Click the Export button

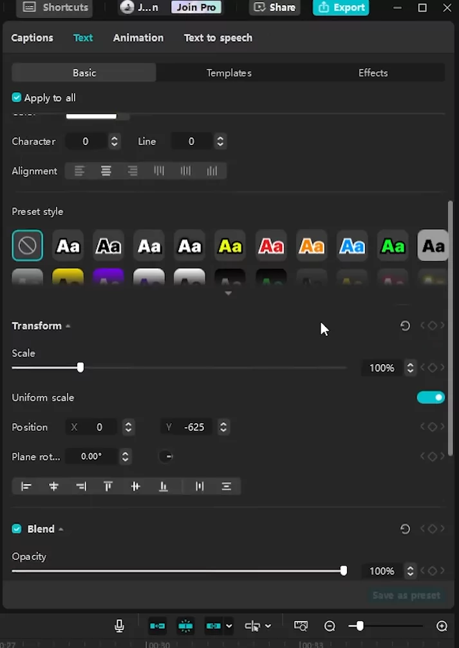(341, 8)
